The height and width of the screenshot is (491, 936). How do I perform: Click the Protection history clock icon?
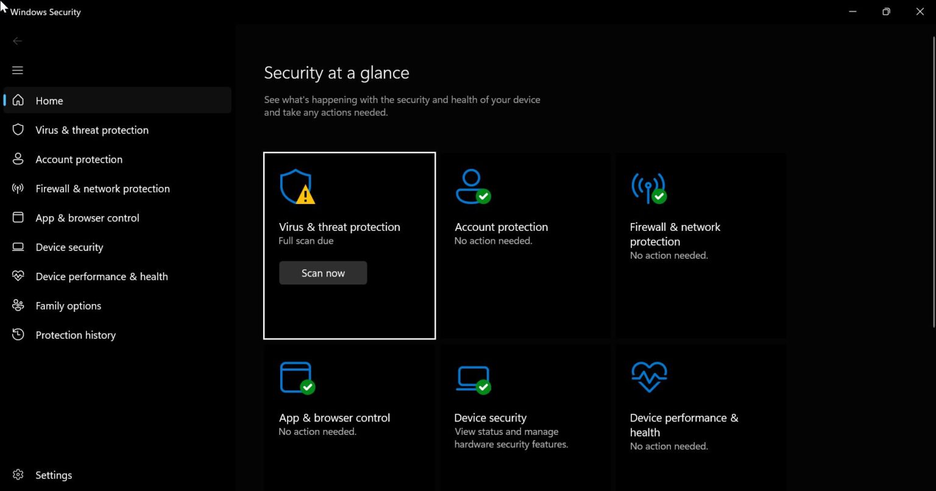pos(18,334)
